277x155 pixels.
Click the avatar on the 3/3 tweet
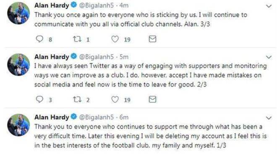(x=18, y=13)
